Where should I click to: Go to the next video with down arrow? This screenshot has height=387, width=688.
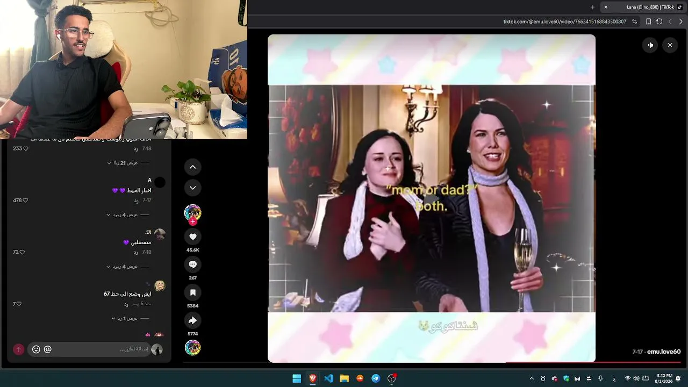192,188
